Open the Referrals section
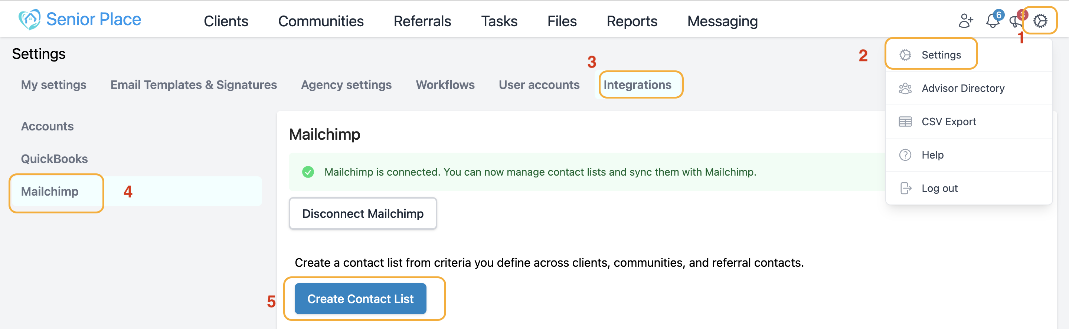1069x329 pixels. point(422,21)
